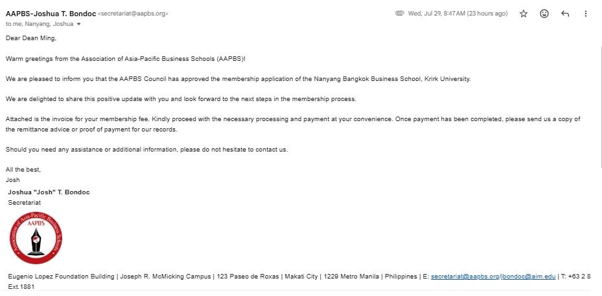Image resolution: width=602 pixels, height=296 pixels.
Task: Click the Wed, Jul 29 timestamp
Action: (x=457, y=14)
